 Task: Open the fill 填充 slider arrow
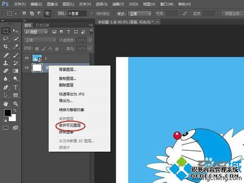point(90,48)
